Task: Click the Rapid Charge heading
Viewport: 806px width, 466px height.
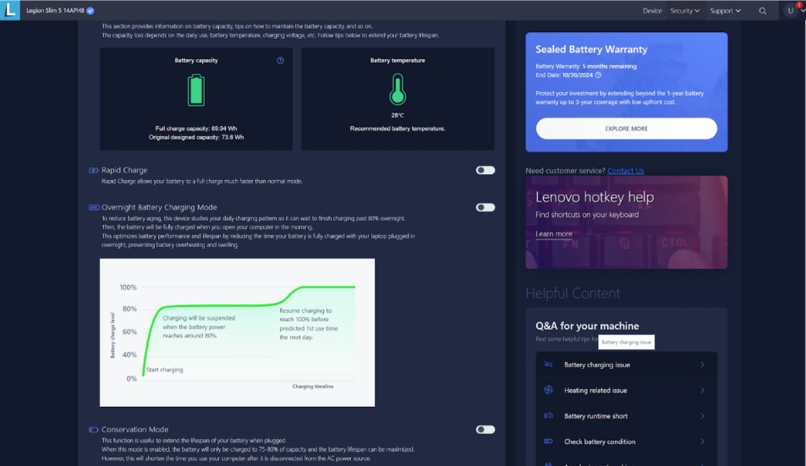Action: point(124,170)
